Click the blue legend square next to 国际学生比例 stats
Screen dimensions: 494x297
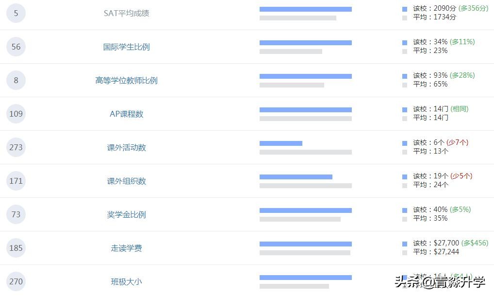(404, 42)
